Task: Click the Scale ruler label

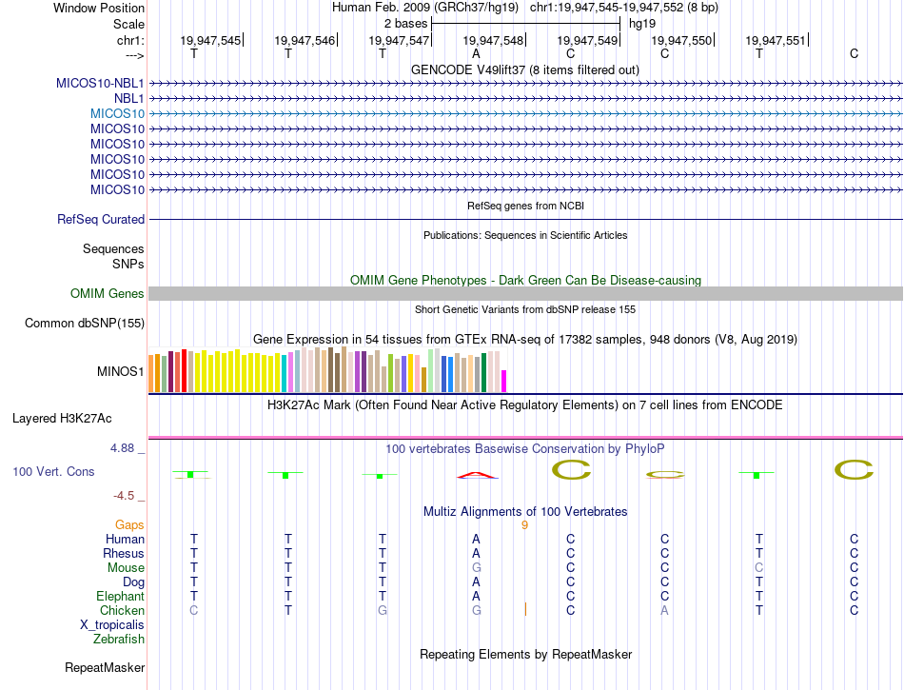Action: (x=128, y=24)
